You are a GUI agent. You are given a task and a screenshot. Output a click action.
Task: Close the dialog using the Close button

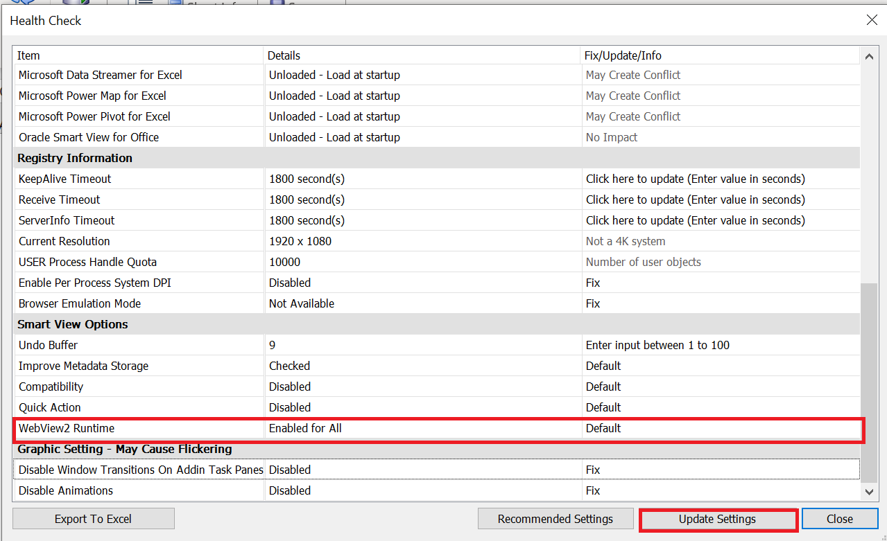839,519
